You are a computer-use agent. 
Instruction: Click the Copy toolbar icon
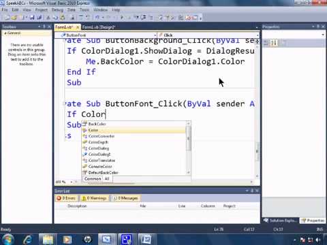tap(55, 18)
